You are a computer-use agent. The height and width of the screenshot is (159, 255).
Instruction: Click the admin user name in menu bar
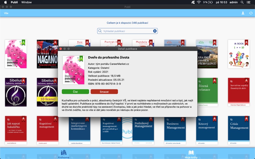(x=234, y=2)
